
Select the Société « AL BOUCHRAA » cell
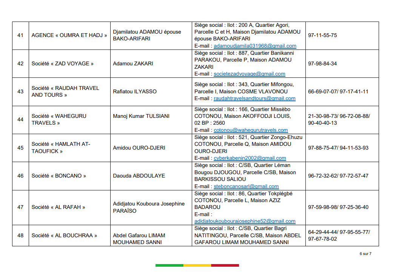click(x=64, y=235)
